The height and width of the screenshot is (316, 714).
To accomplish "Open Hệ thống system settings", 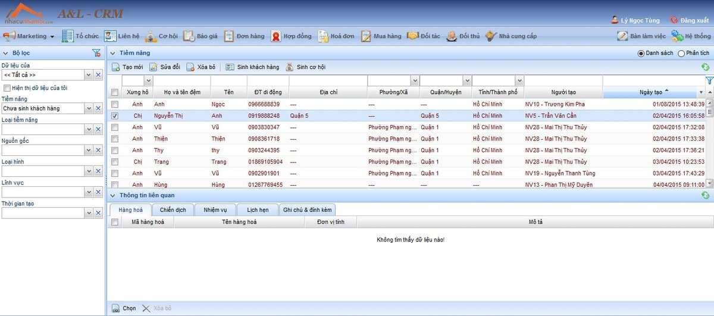I will point(691,36).
